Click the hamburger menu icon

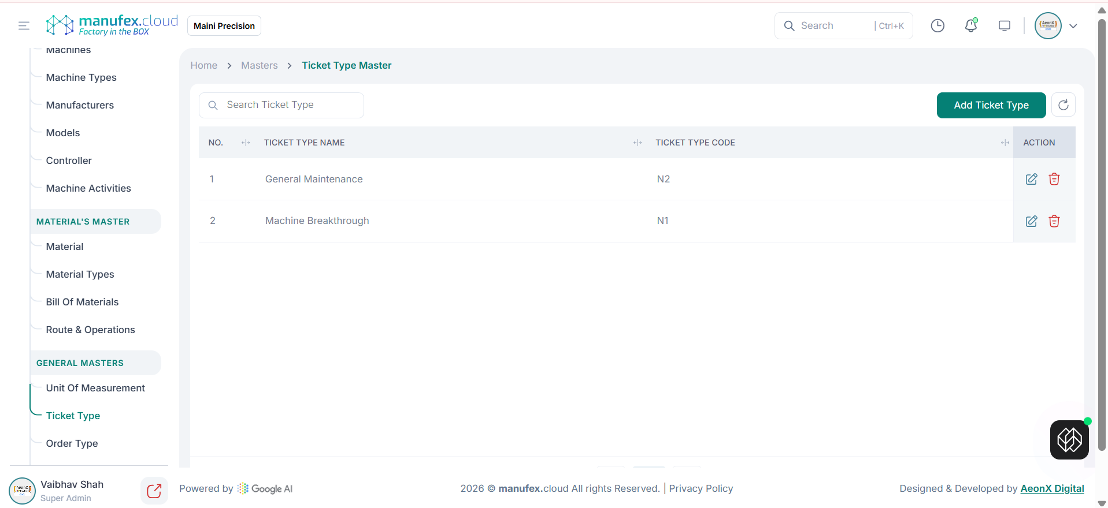pyautogui.click(x=24, y=25)
